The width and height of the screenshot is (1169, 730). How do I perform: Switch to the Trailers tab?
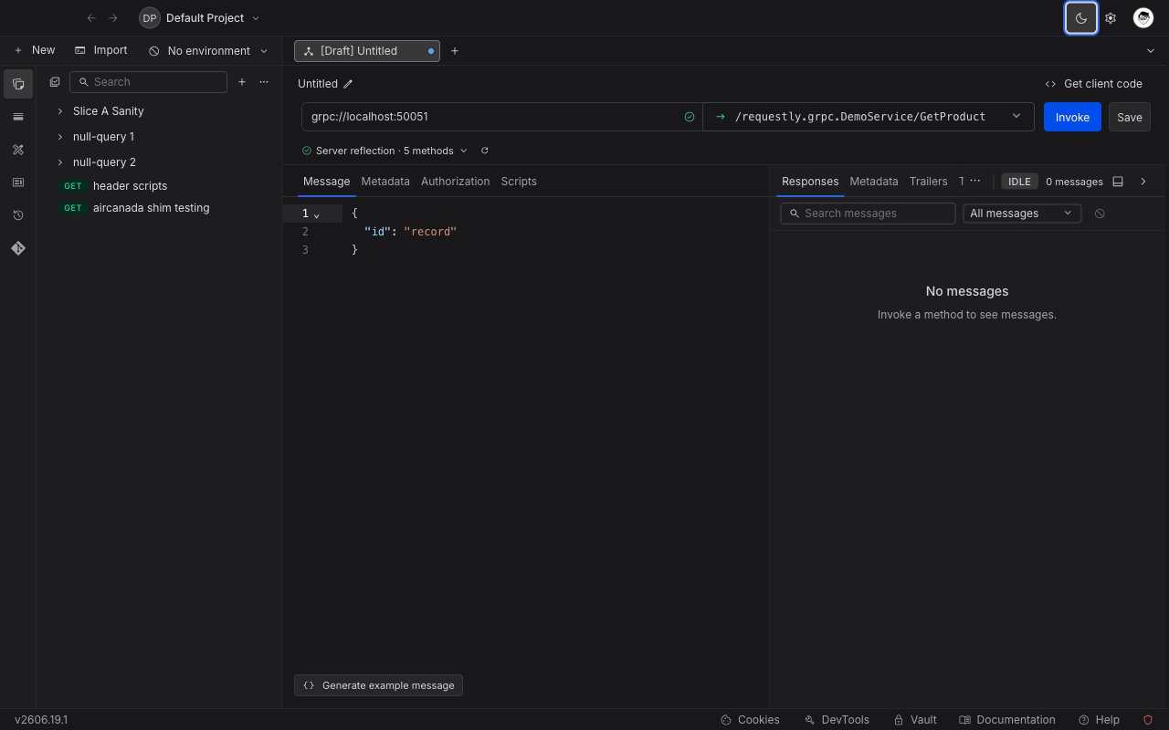coord(929,182)
